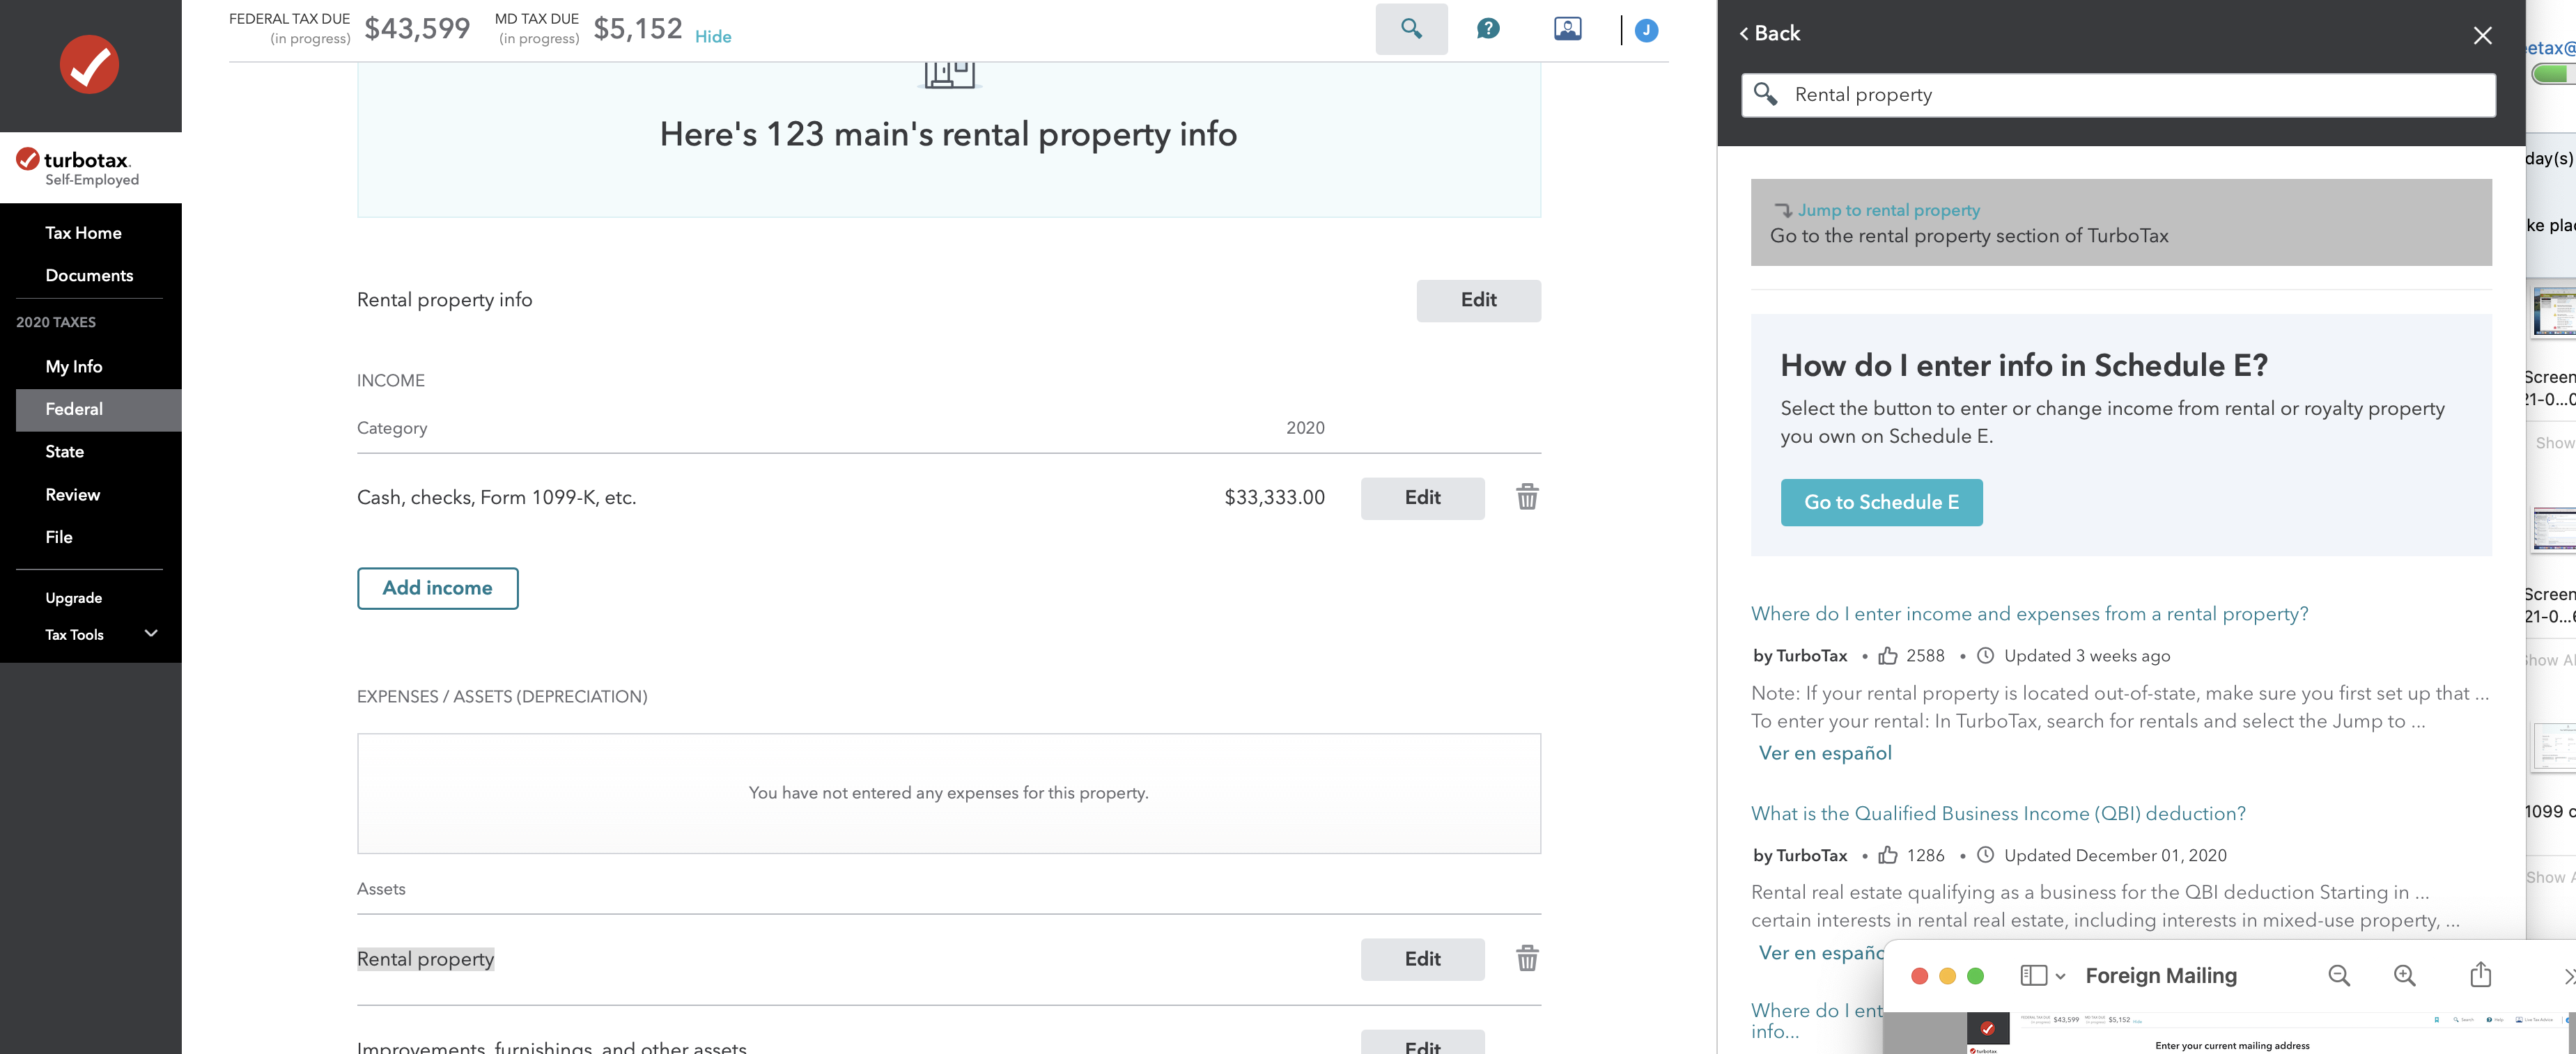Image resolution: width=2576 pixels, height=1054 pixels.
Task: Select the highlighted Rental property asset text
Action: pyautogui.click(x=426, y=959)
